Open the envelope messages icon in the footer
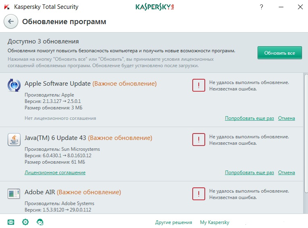Viewport: 308px width, 228px height. 11,222
